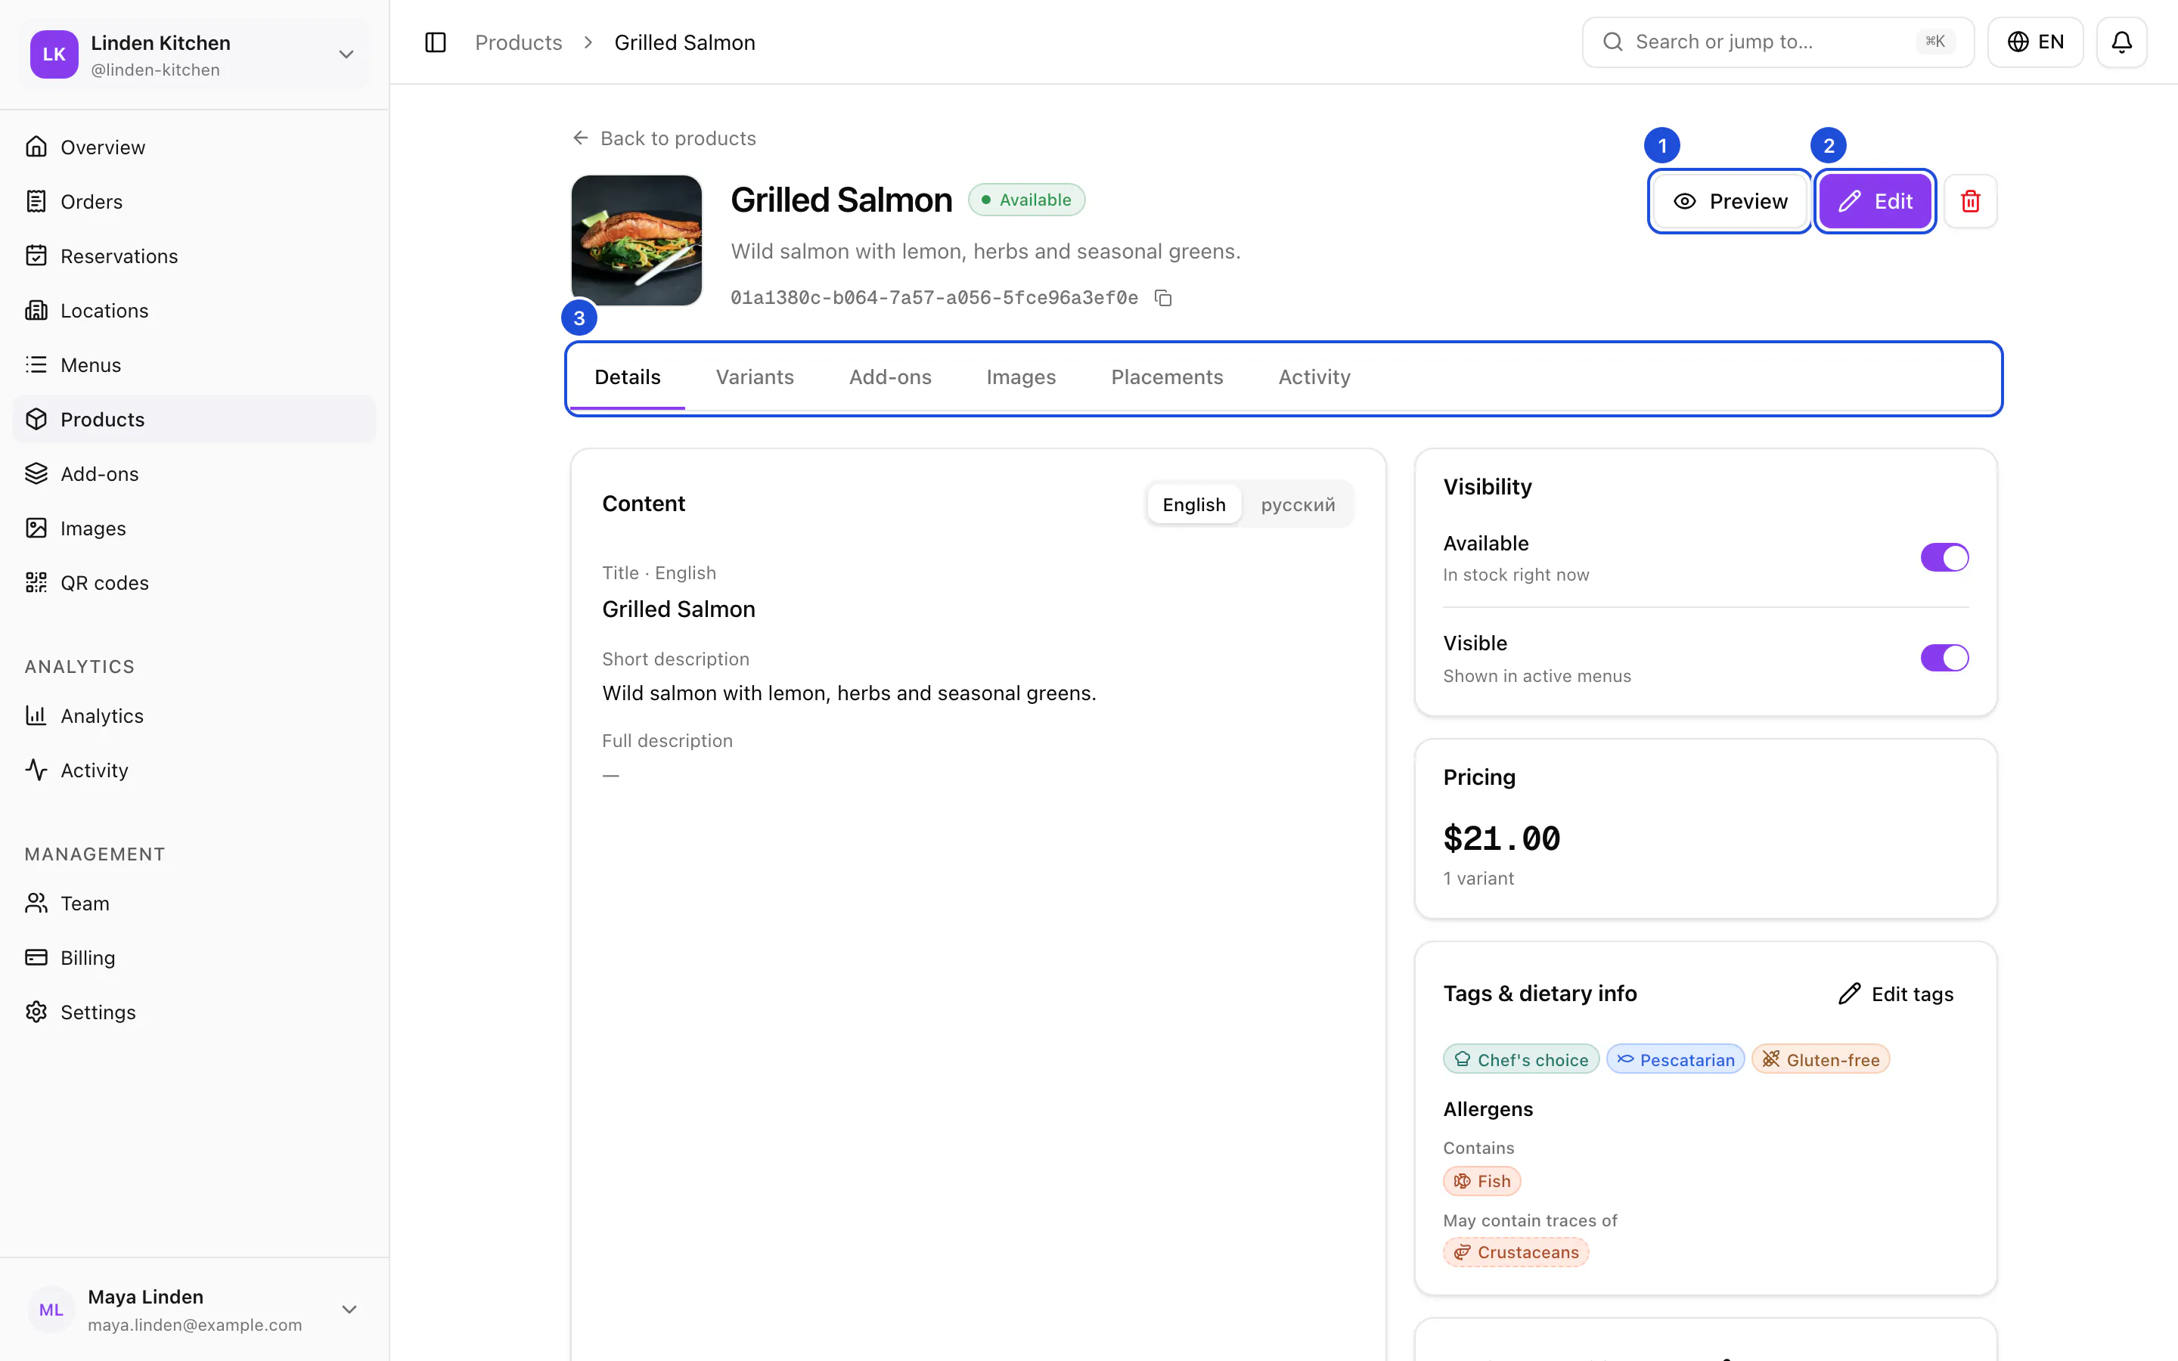This screenshot has width=2178, height=1361.
Task: Go back to products list
Action: (664, 138)
